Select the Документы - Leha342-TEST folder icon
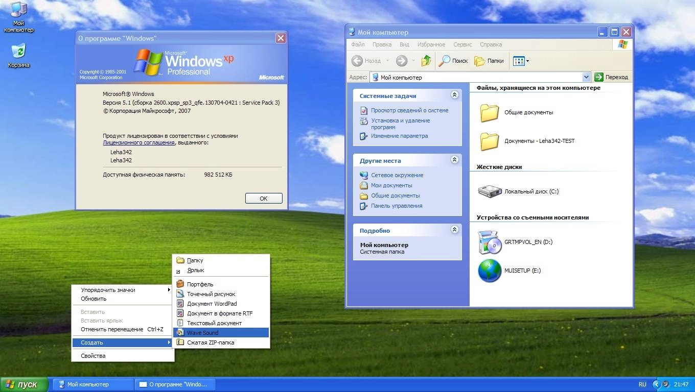 coord(489,141)
